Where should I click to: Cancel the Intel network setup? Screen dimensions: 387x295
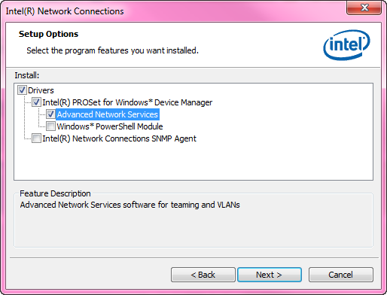click(x=341, y=275)
